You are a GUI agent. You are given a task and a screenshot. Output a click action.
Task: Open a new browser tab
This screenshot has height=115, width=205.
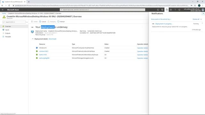tap(29, 2)
